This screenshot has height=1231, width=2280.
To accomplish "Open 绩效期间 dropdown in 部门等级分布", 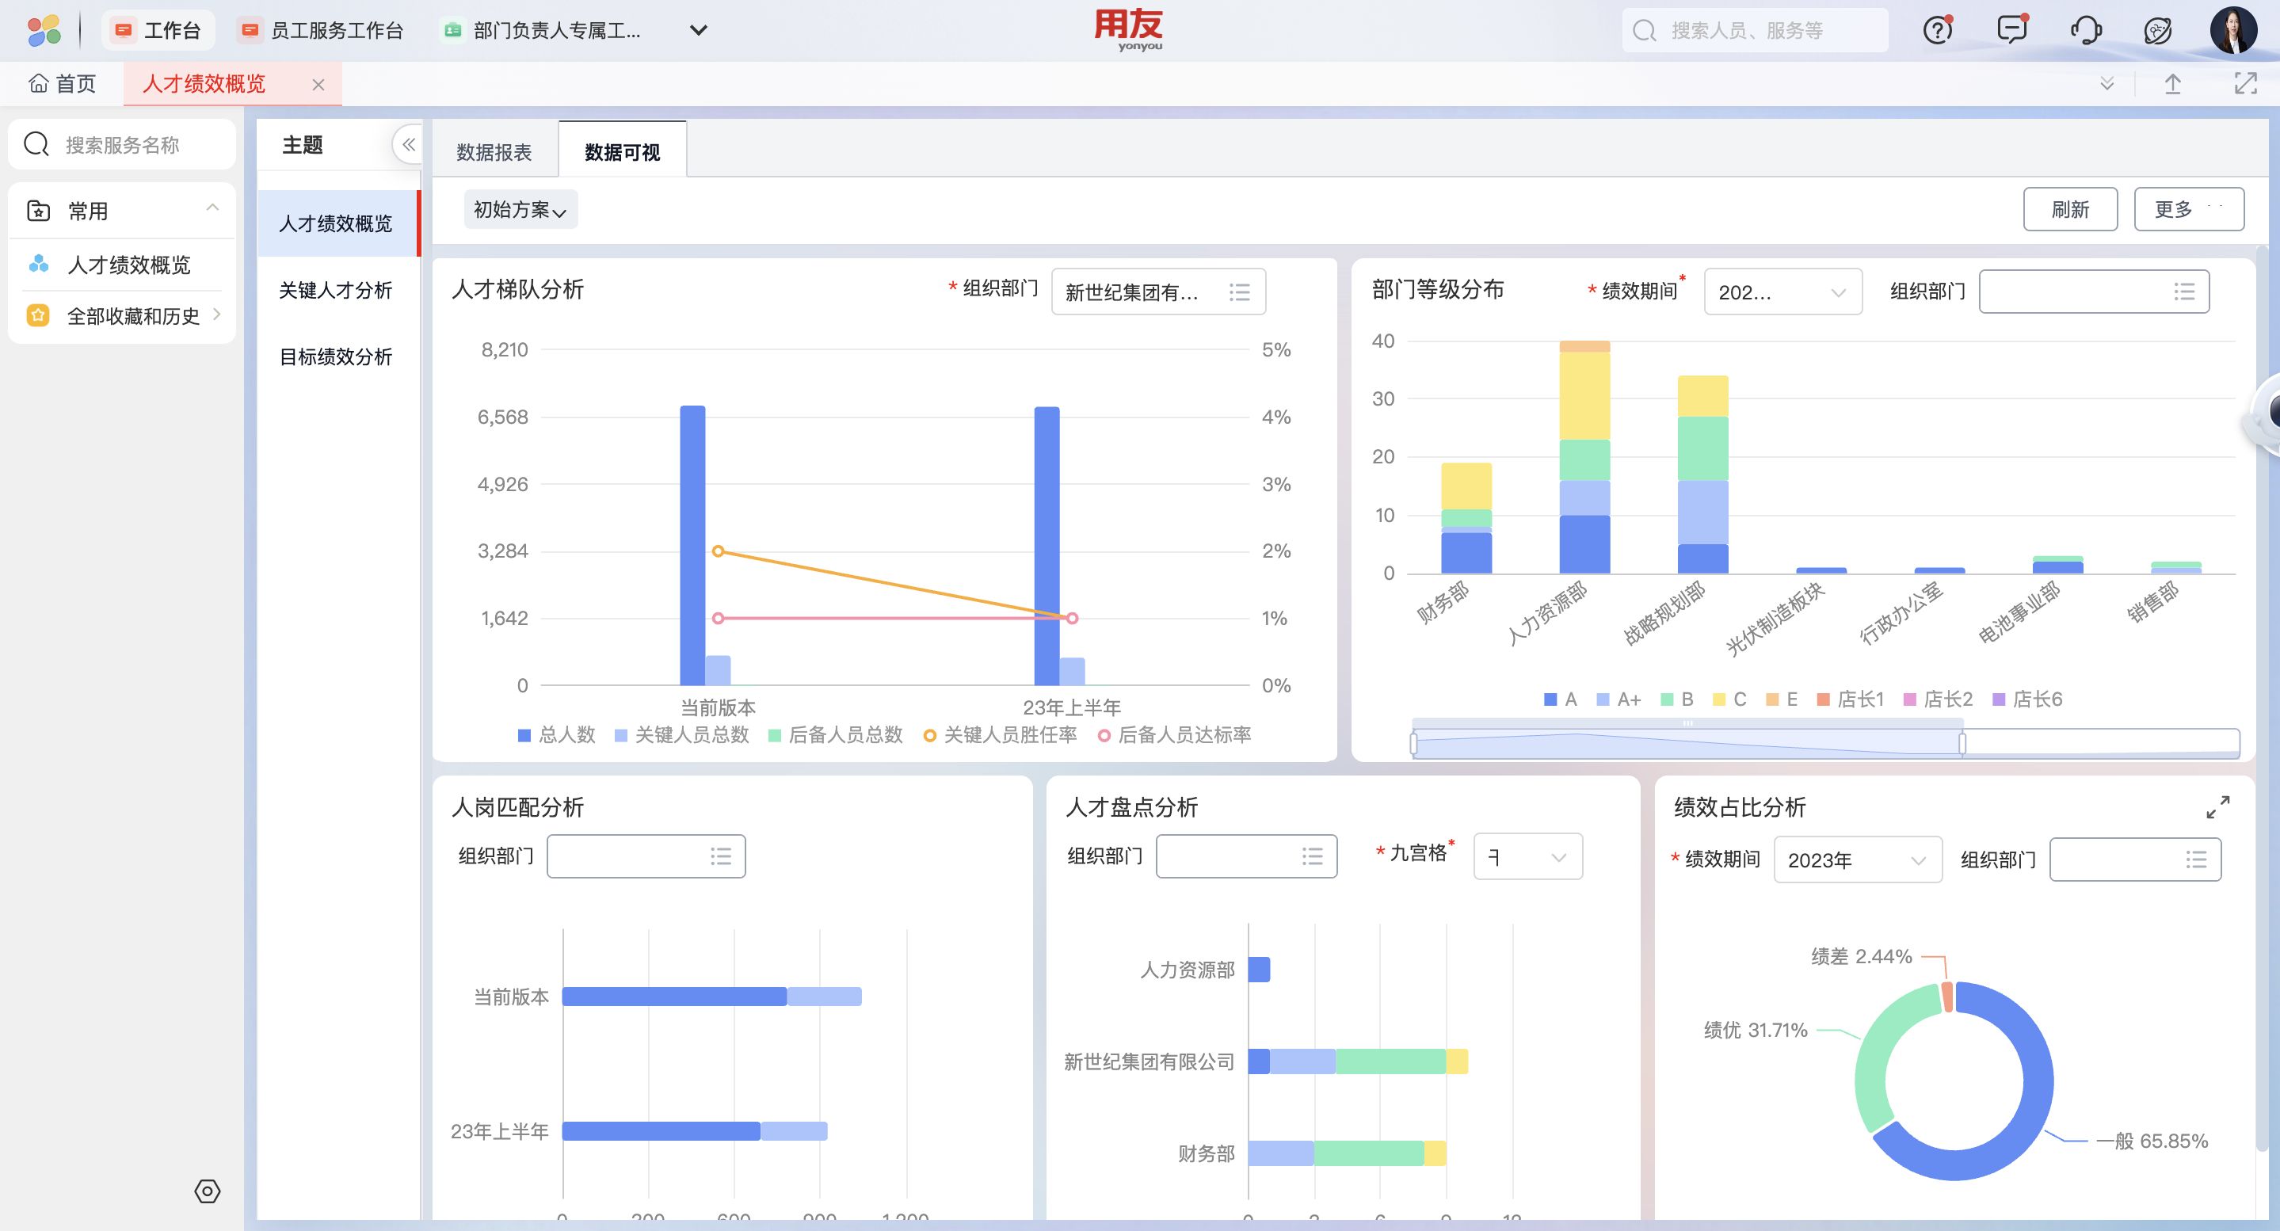I will click(1782, 292).
